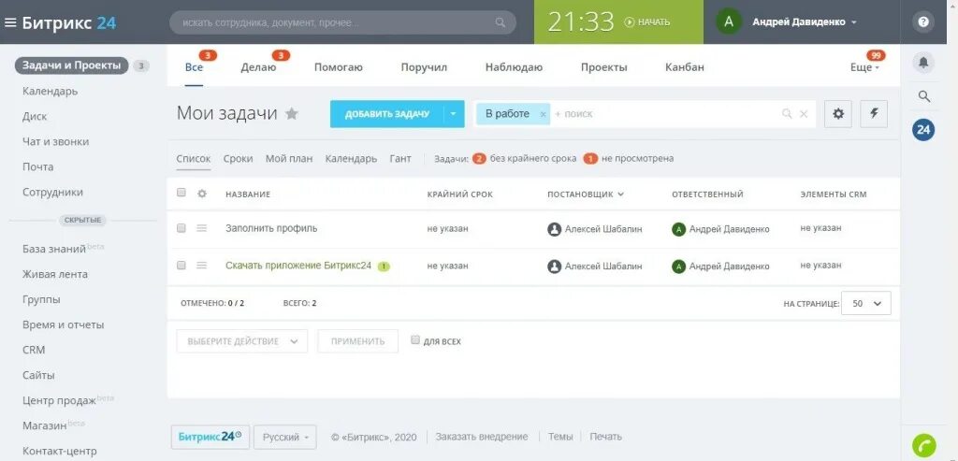Open the Помогаю tab
The height and width of the screenshot is (461, 958).
click(339, 67)
